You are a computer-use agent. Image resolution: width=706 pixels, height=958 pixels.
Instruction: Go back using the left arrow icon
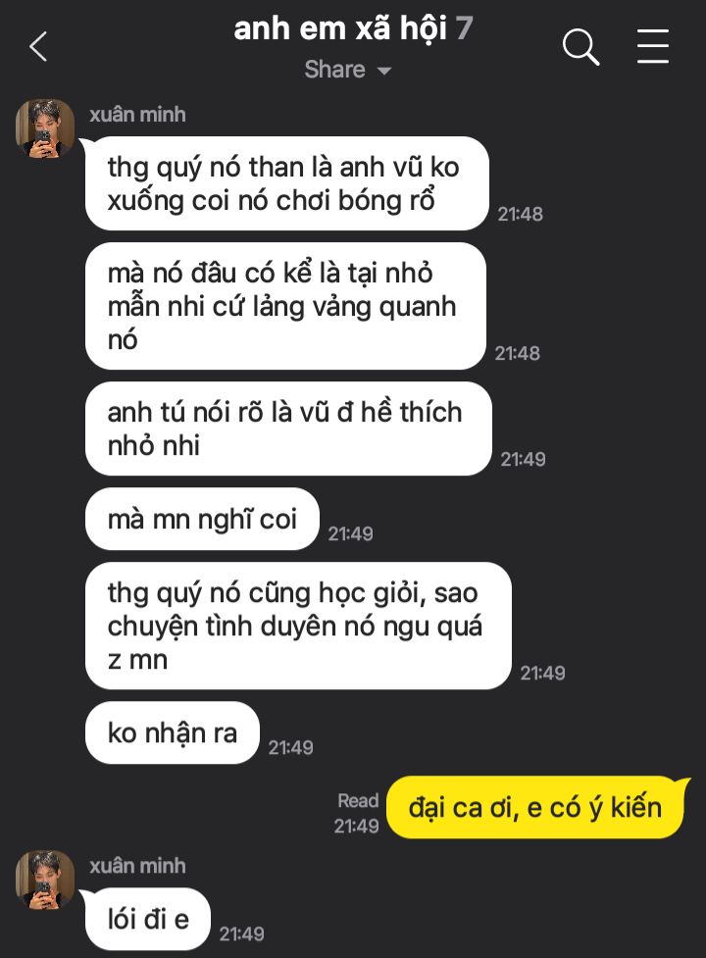click(38, 46)
